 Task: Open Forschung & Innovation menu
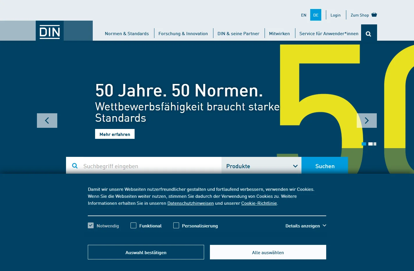(x=183, y=34)
